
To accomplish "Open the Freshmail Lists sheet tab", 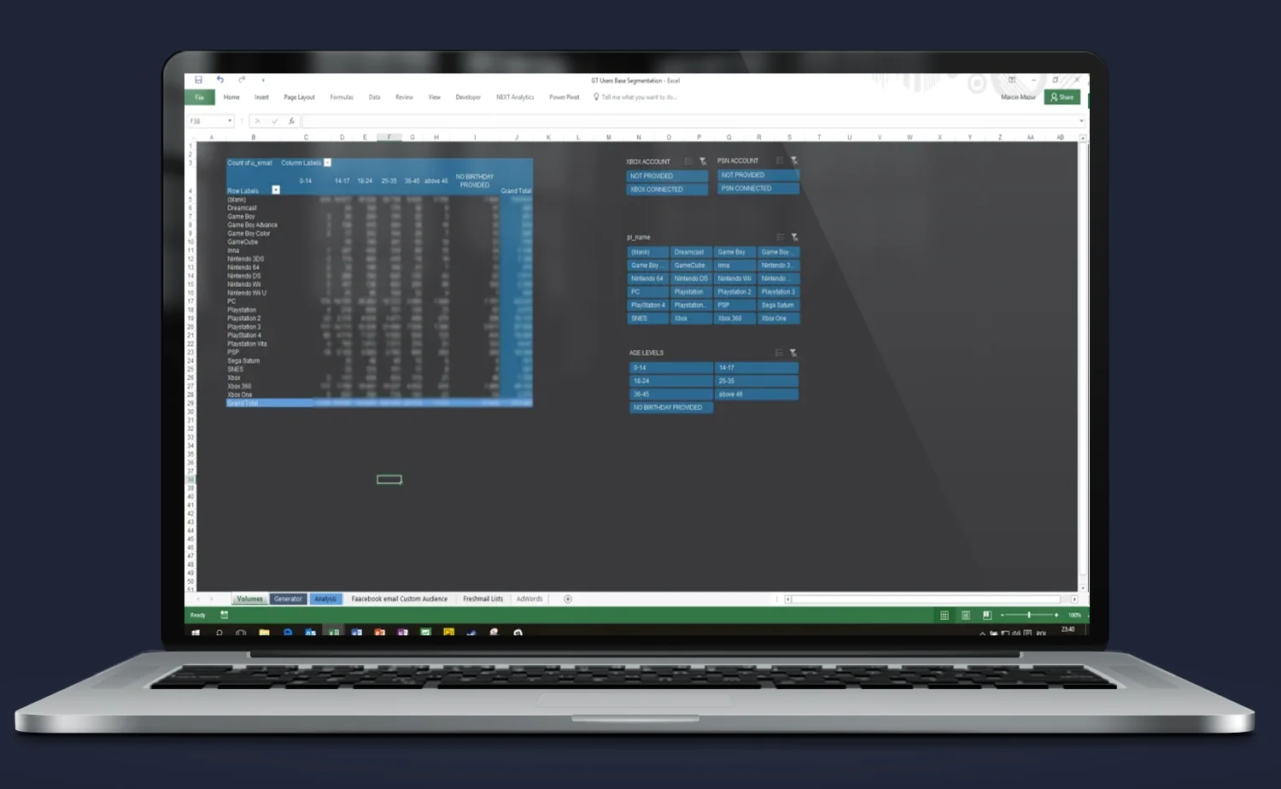I will [483, 599].
